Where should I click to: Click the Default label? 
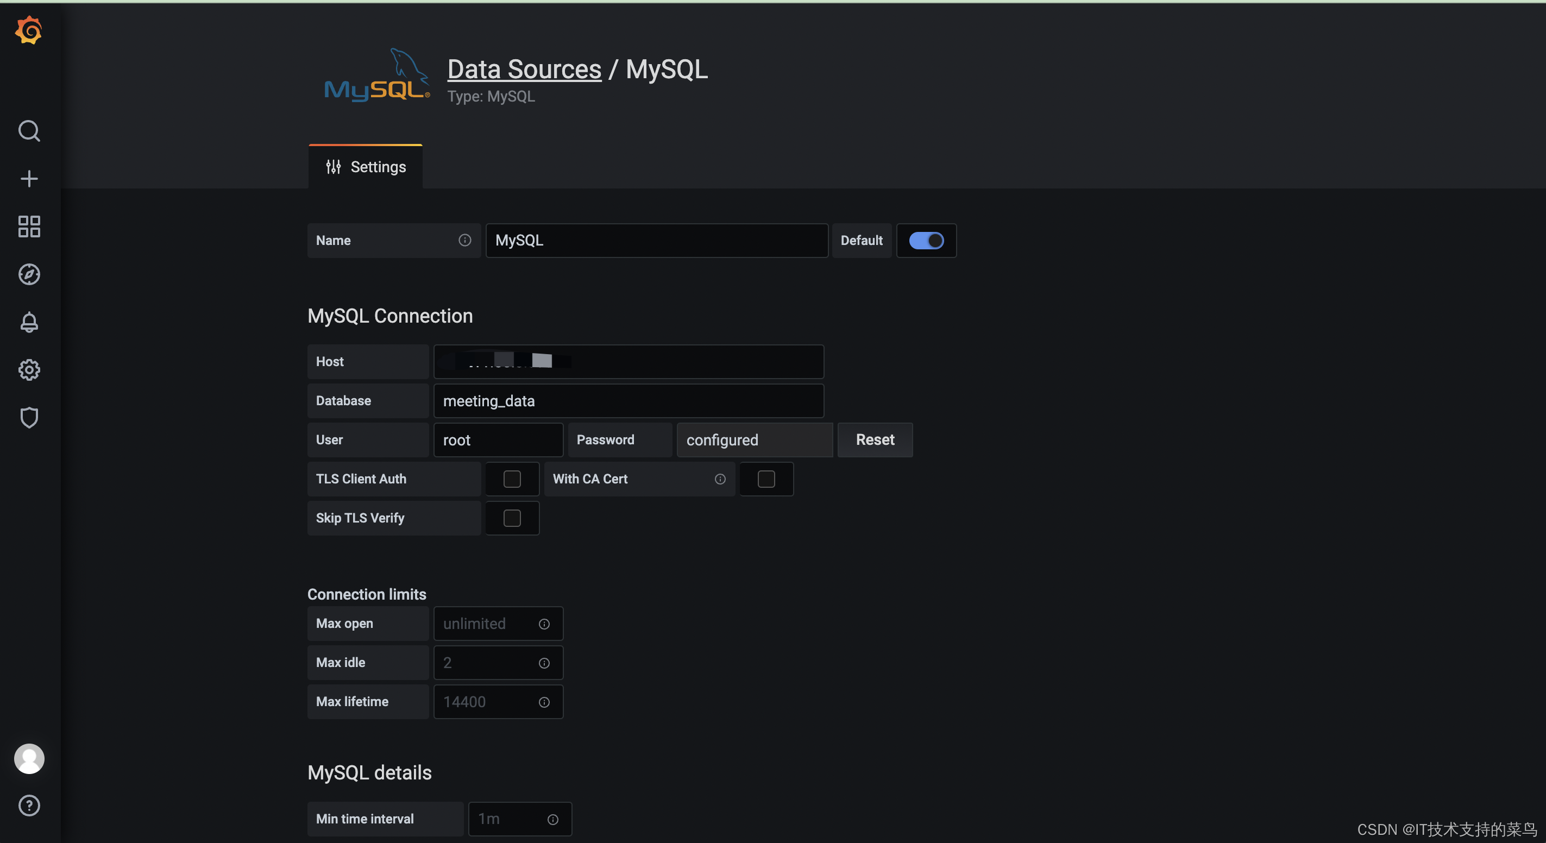[861, 241]
